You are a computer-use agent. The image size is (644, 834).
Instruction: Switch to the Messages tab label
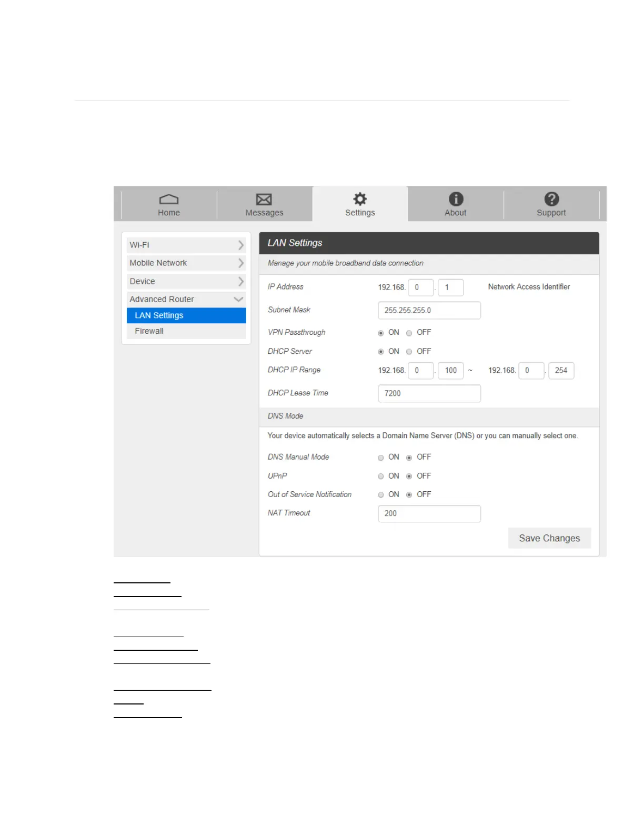tap(264, 213)
